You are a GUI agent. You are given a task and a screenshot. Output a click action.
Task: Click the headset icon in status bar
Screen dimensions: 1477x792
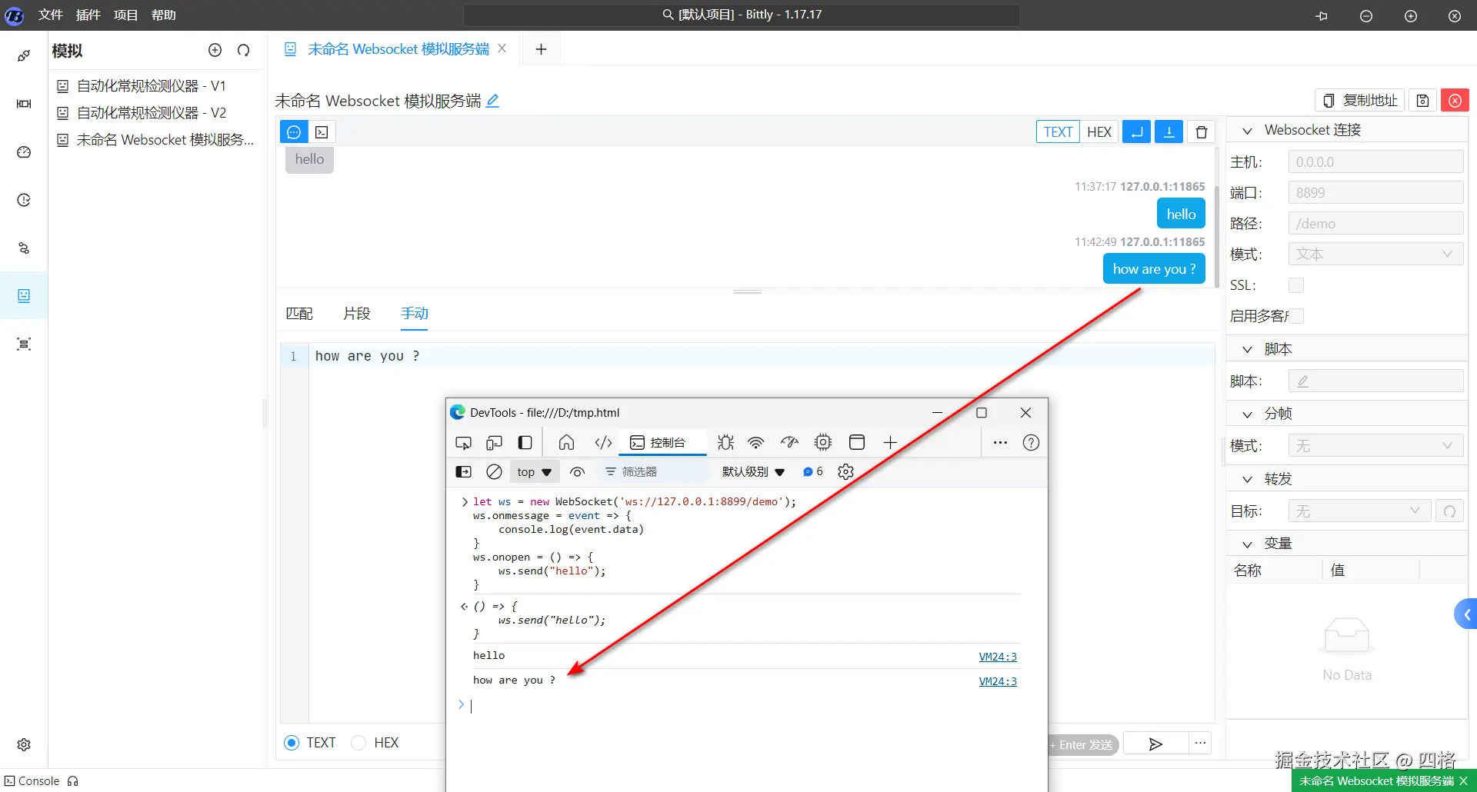click(73, 781)
